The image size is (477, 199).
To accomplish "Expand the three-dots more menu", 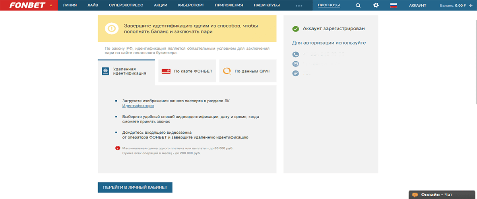I will coord(299,6).
